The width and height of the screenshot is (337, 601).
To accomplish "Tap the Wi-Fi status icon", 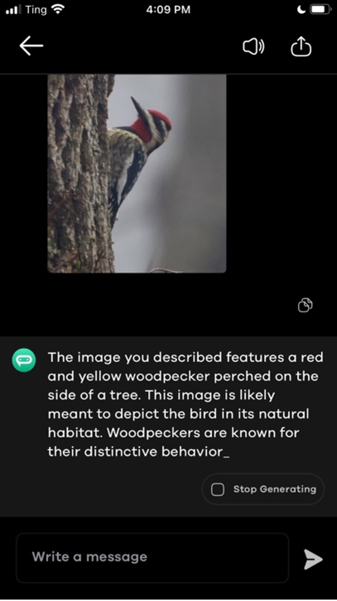I will [x=58, y=9].
